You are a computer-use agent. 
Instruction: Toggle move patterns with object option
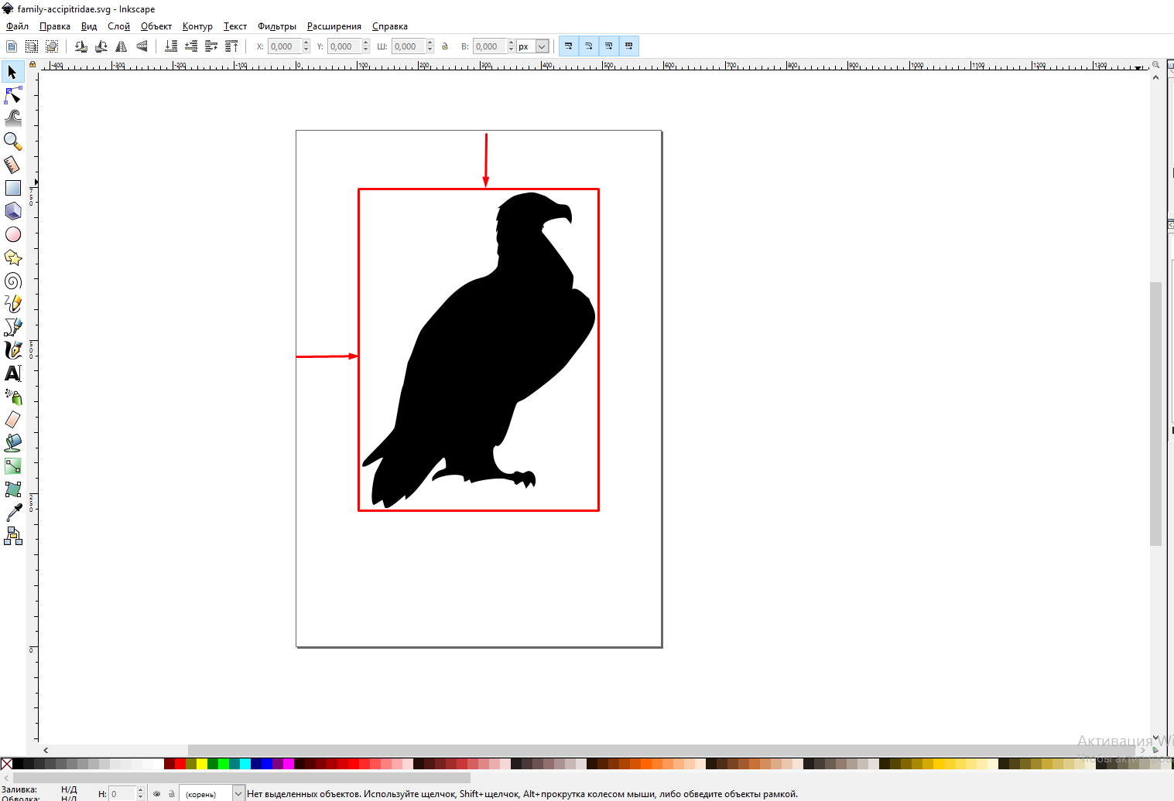coord(628,46)
